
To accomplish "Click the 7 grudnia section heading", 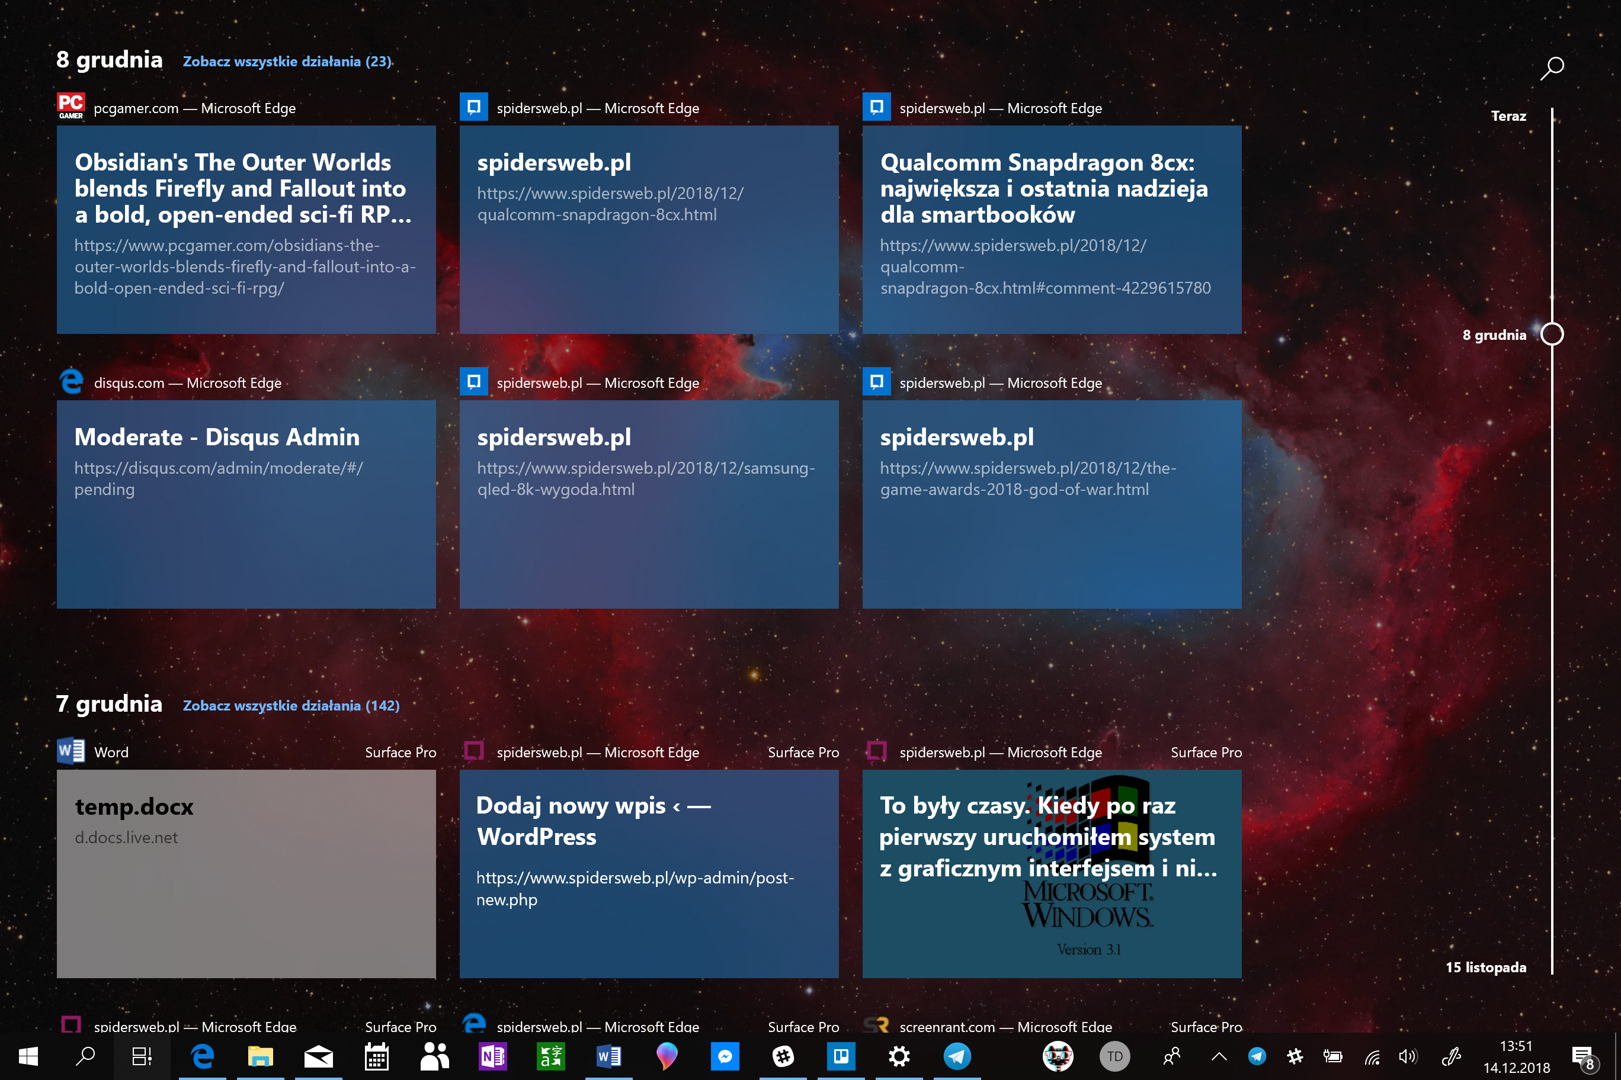I will pyautogui.click(x=110, y=703).
